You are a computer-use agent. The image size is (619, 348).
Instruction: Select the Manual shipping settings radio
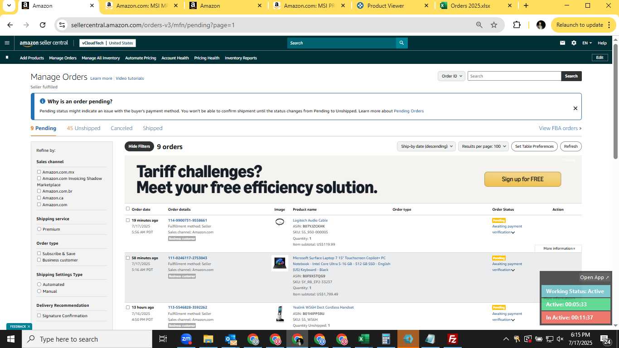click(39, 291)
